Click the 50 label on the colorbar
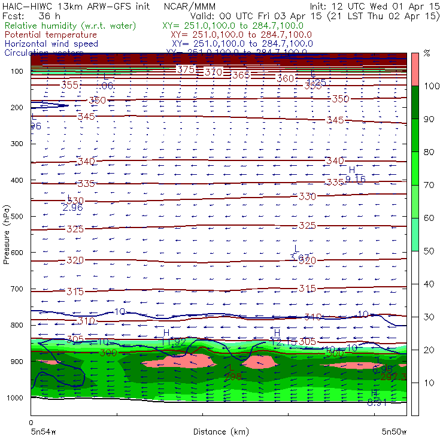 tap(429, 251)
